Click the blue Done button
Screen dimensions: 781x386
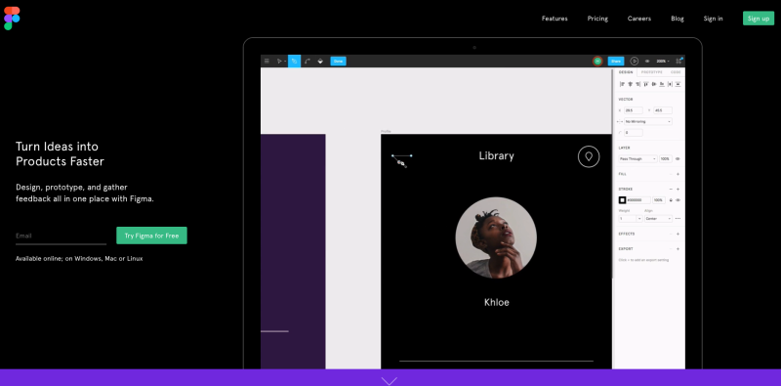pos(338,61)
